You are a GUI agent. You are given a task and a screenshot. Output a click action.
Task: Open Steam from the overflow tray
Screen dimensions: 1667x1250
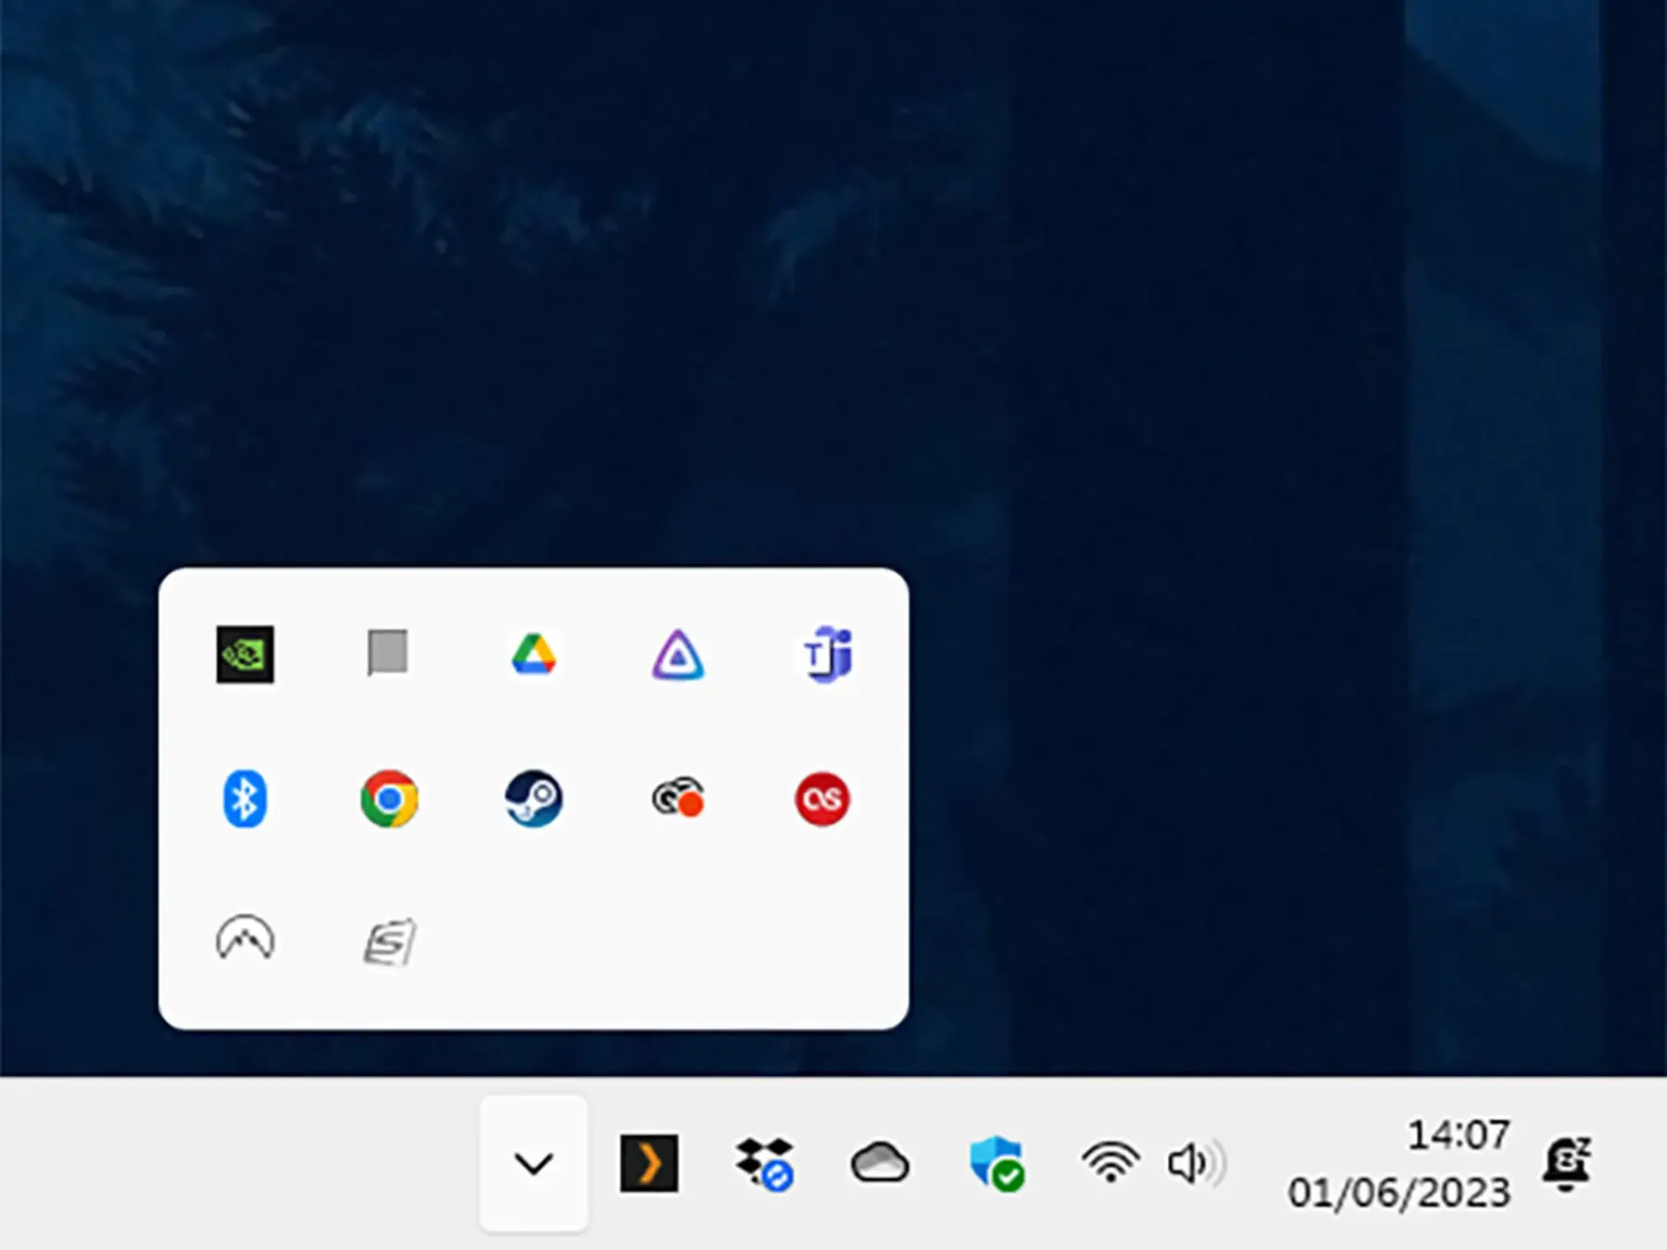[533, 798]
